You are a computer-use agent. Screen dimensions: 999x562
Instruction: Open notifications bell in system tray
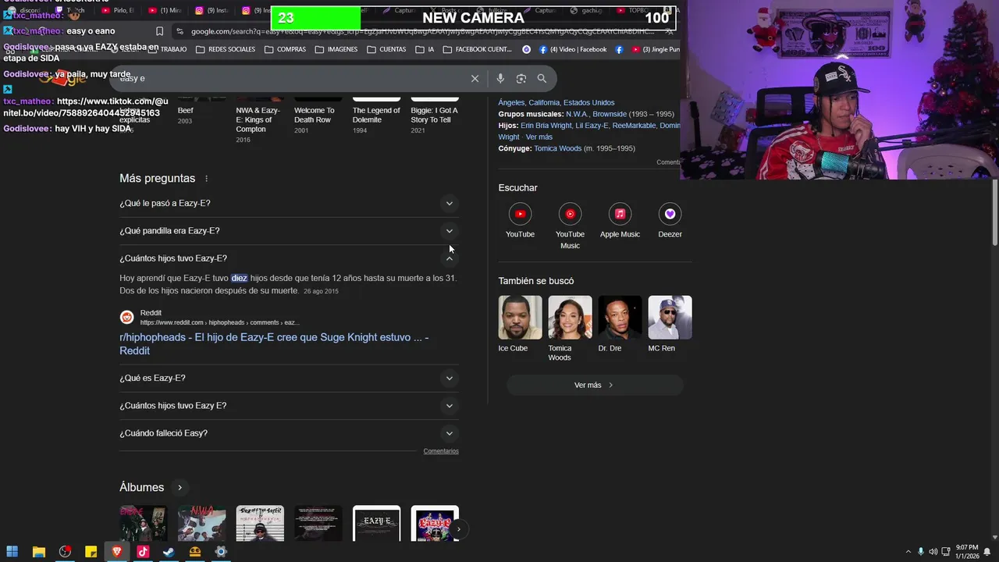point(987,552)
